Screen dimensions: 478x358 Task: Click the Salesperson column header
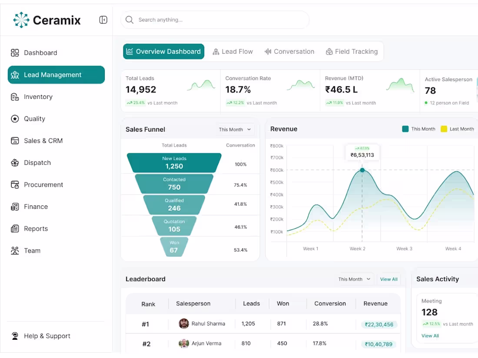point(193,303)
